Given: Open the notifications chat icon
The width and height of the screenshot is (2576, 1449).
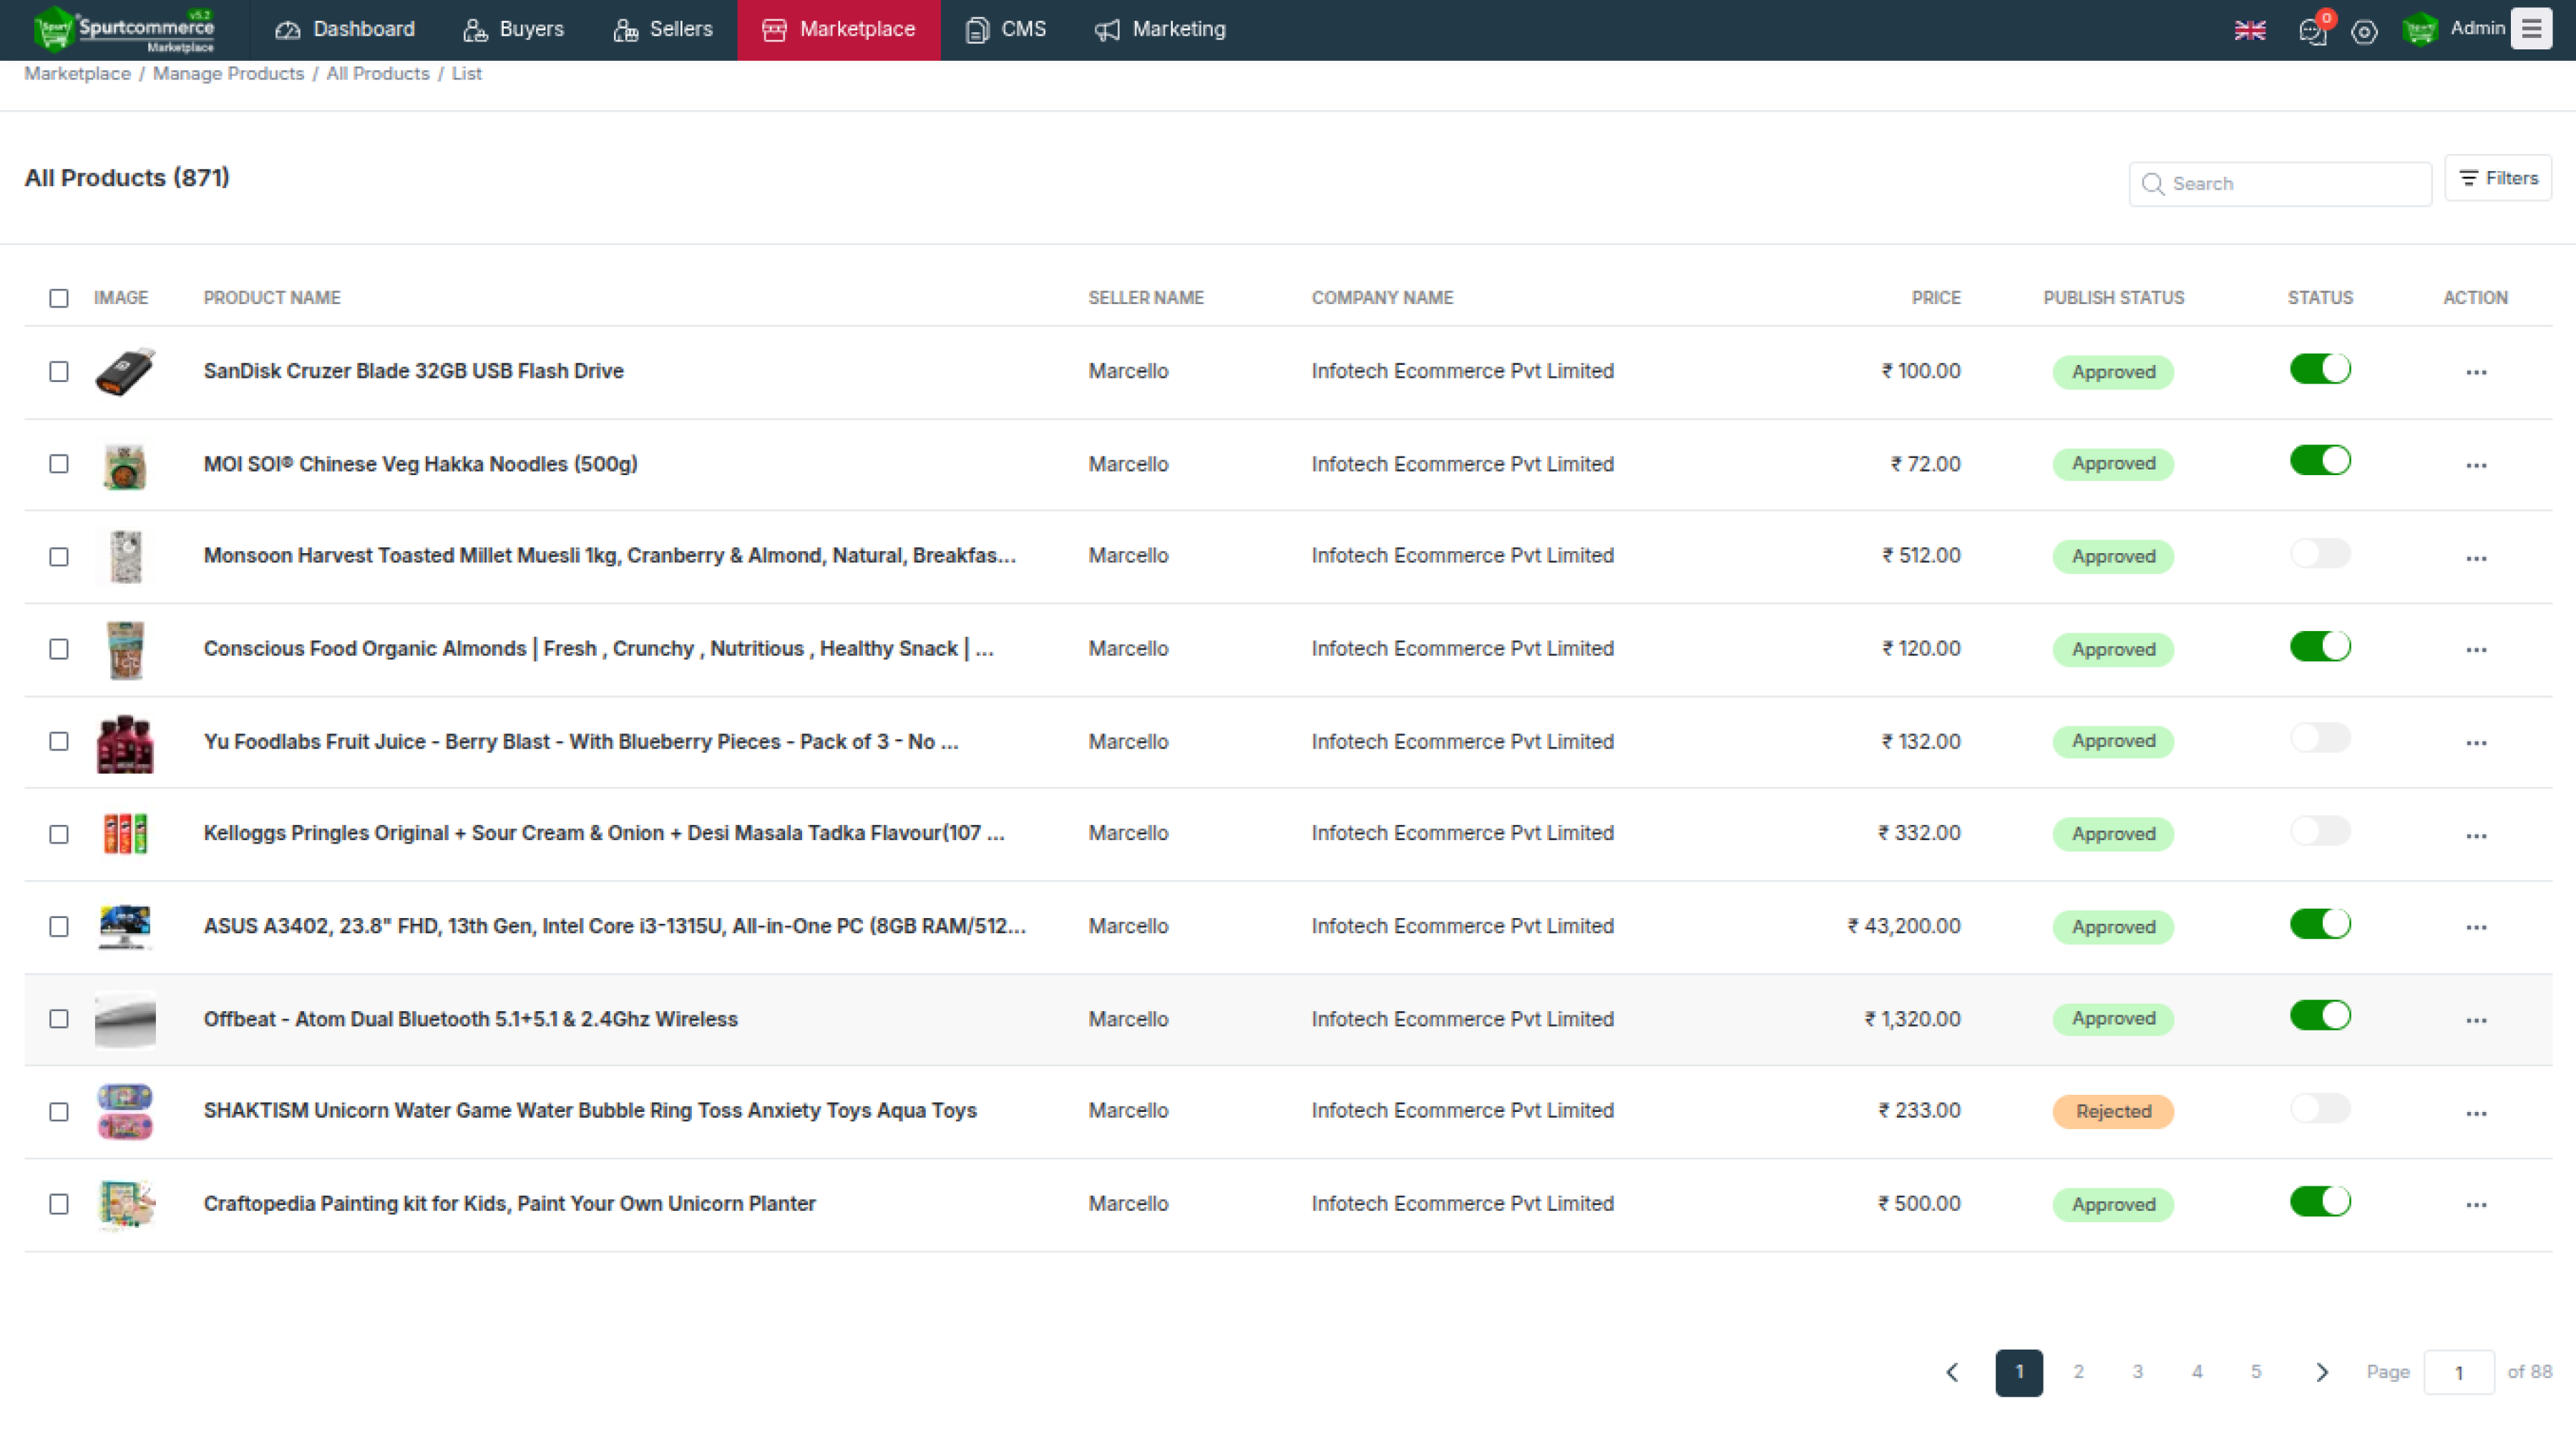Looking at the screenshot, I should 2312,31.
